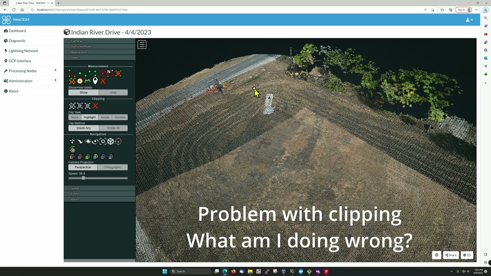Activate helicopter navigation controls
Screen dimensions: 491x276
click(87, 141)
